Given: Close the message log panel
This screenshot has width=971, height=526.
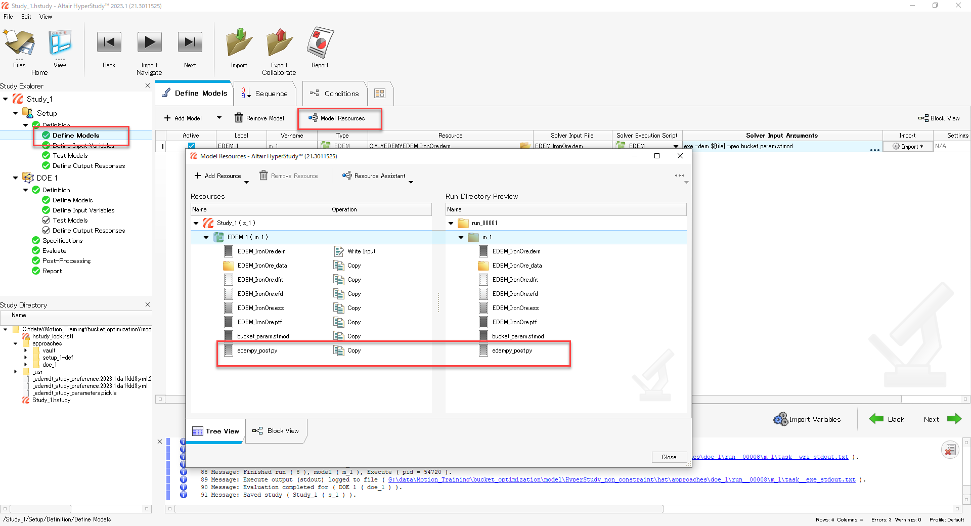Looking at the screenshot, I should (x=160, y=442).
